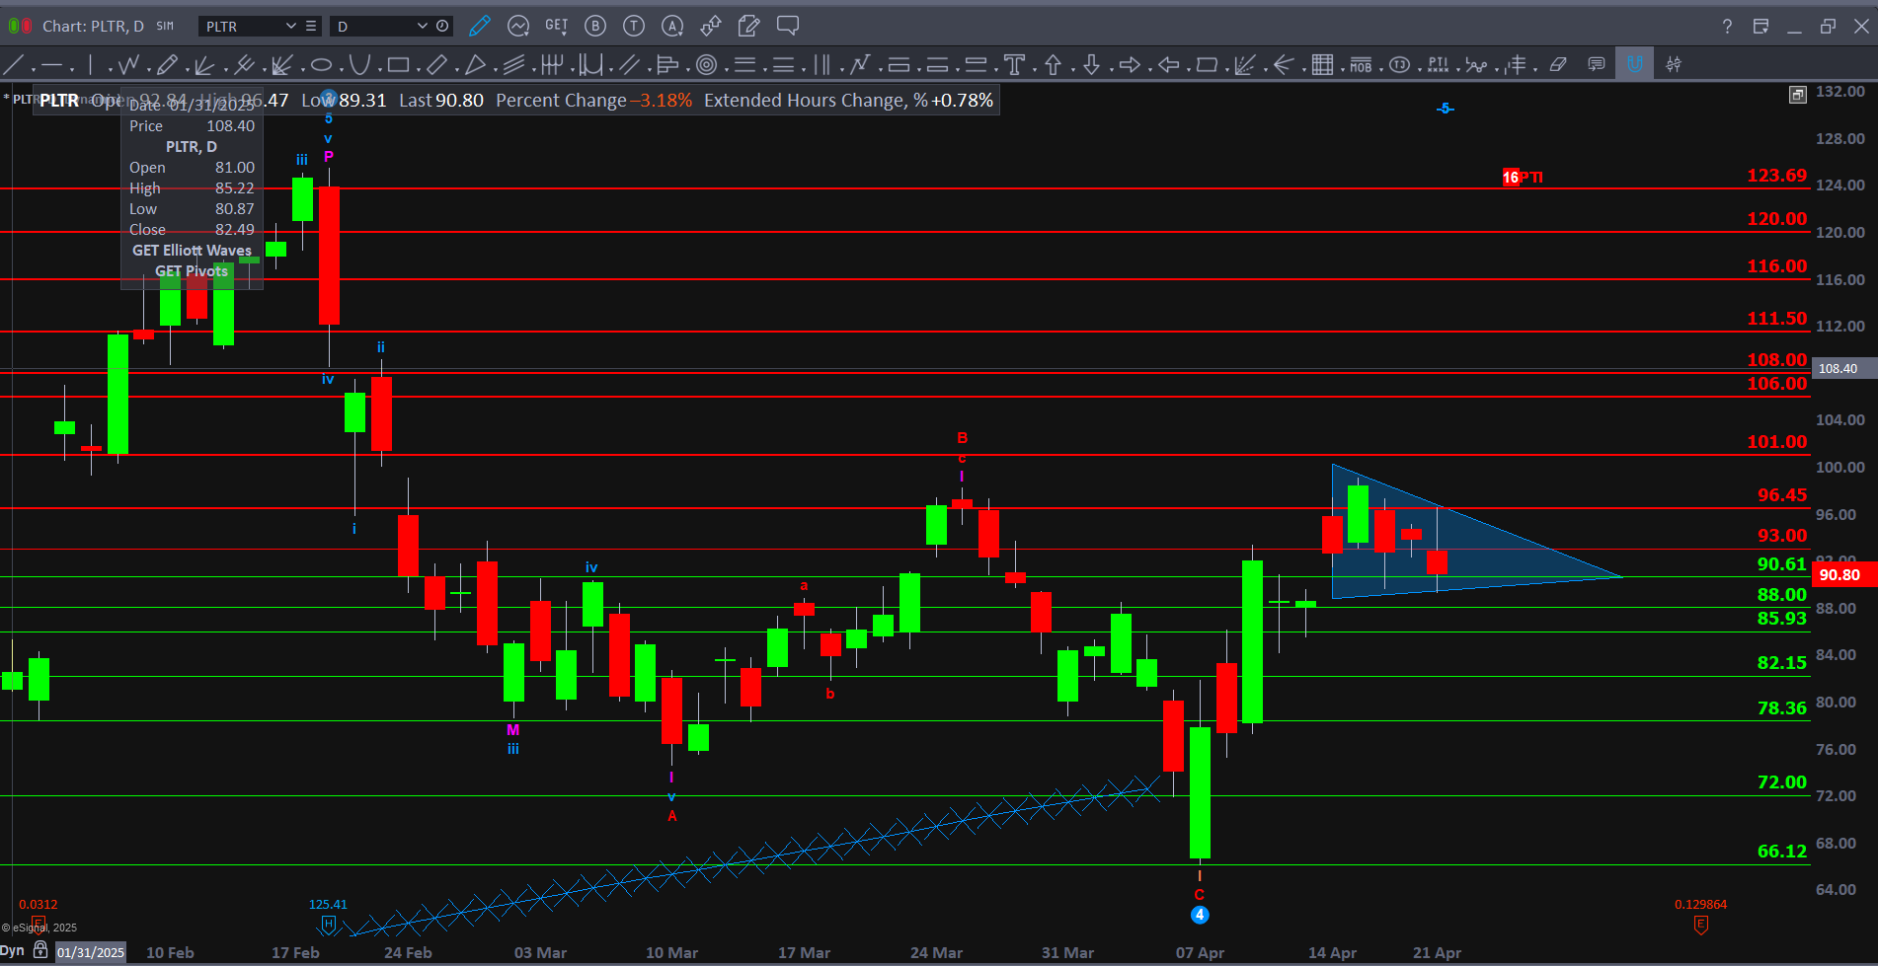Select the trend line drawing tool
The width and height of the screenshot is (1878, 966).
tap(14, 65)
